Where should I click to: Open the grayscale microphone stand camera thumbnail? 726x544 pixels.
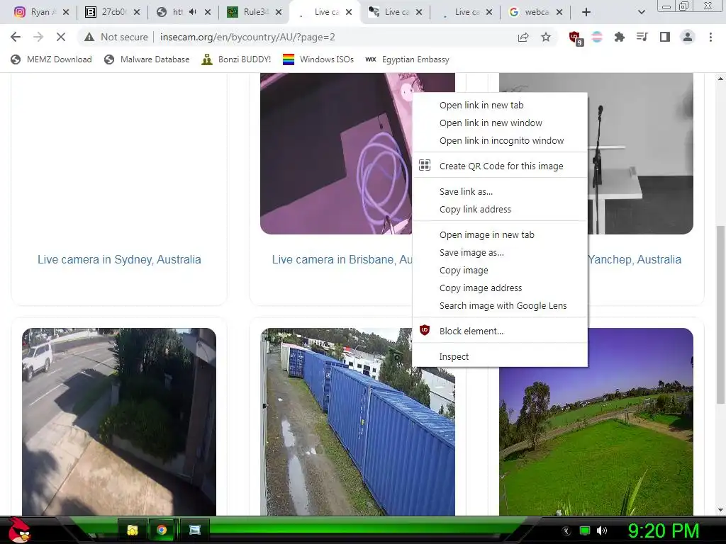[641, 153]
